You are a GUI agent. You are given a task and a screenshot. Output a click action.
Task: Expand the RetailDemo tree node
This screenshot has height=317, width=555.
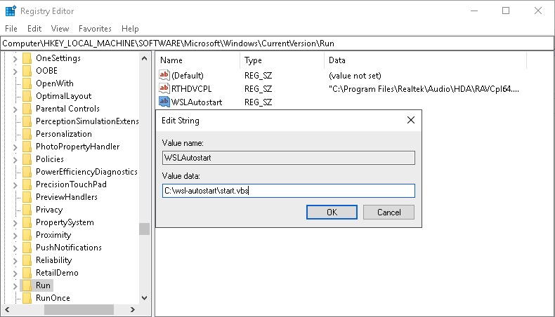tap(15, 274)
